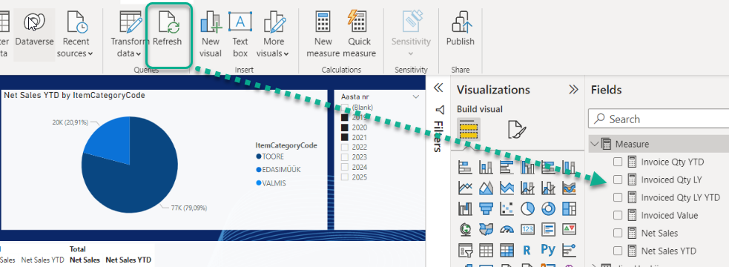
Task: Switch to the Format visual tab
Action: pyautogui.click(x=517, y=130)
